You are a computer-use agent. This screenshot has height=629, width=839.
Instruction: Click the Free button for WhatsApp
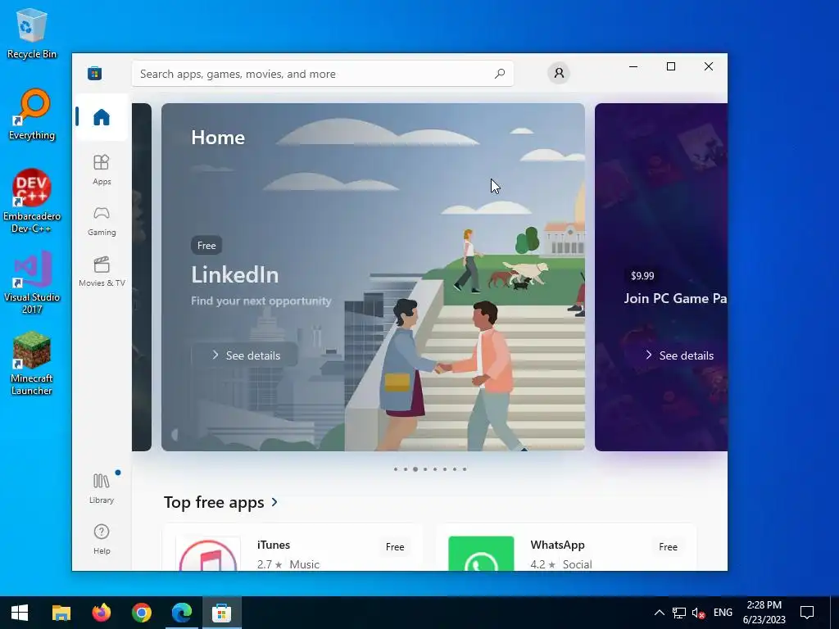pos(668,546)
